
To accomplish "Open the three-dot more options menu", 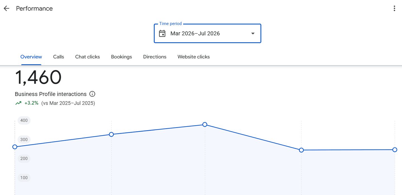I will click(x=394, y=8).
